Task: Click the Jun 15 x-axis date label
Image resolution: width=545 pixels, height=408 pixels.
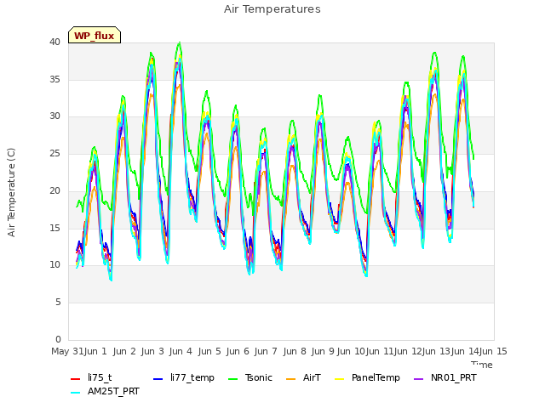Action: tap(493, 351)
